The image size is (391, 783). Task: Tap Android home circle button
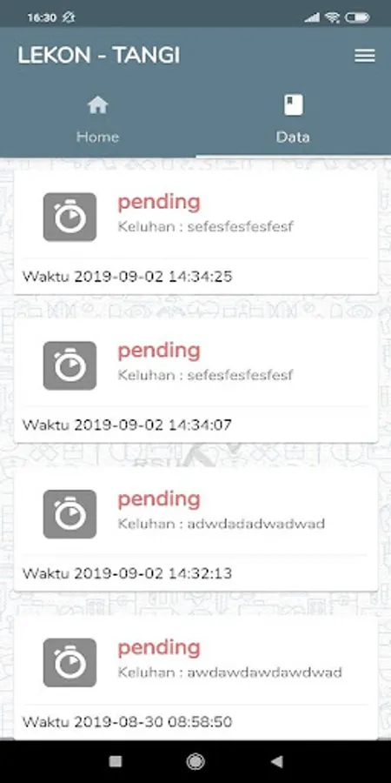click(195, 761)
